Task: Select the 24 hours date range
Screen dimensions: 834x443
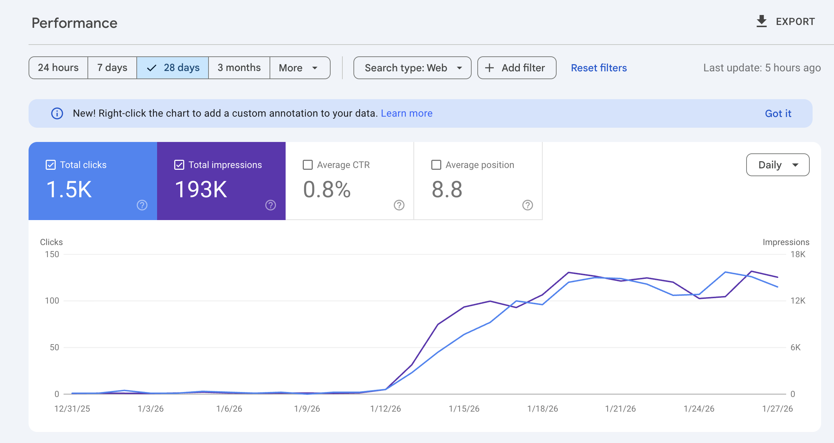Action: (58, 68)
